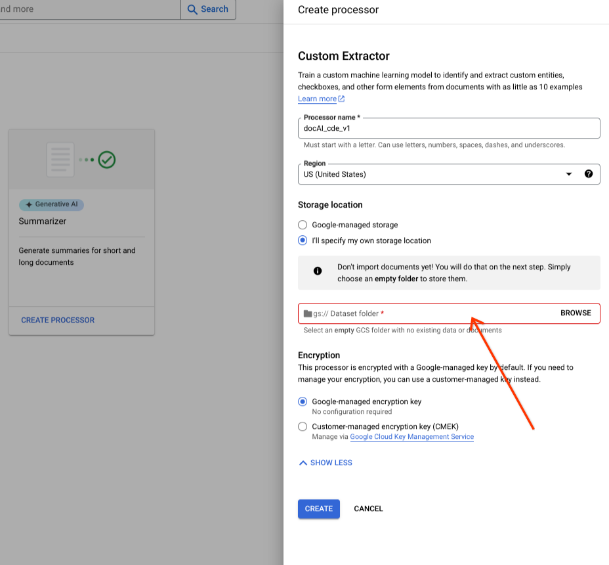Choose Customer-managed encryption key (CMEK) option
Screen dimensions: 609x565
click(303, 426)
